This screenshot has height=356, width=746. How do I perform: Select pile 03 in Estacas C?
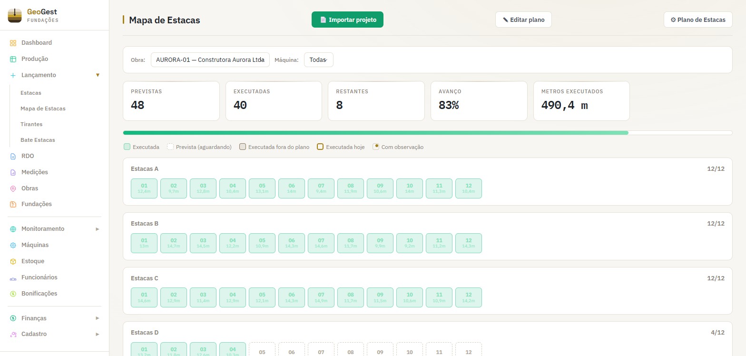pyautogui.click(x=203, y=297)
